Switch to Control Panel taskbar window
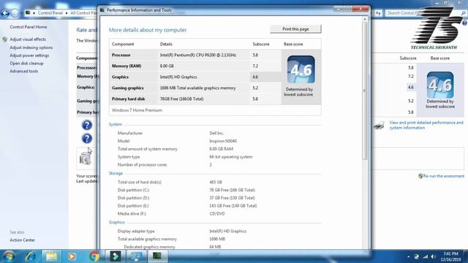This screenshot has height=263, width=468. [137, 256]
